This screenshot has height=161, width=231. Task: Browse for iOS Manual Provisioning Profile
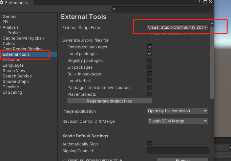[183, 160]
